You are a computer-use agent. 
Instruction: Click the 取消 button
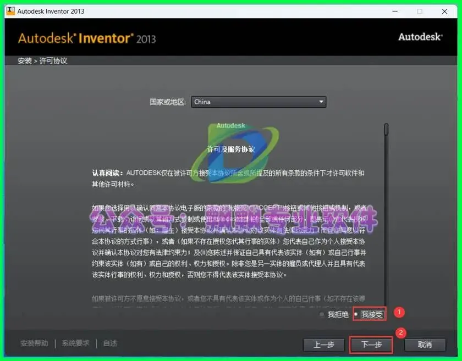click(x=425, y=345)
